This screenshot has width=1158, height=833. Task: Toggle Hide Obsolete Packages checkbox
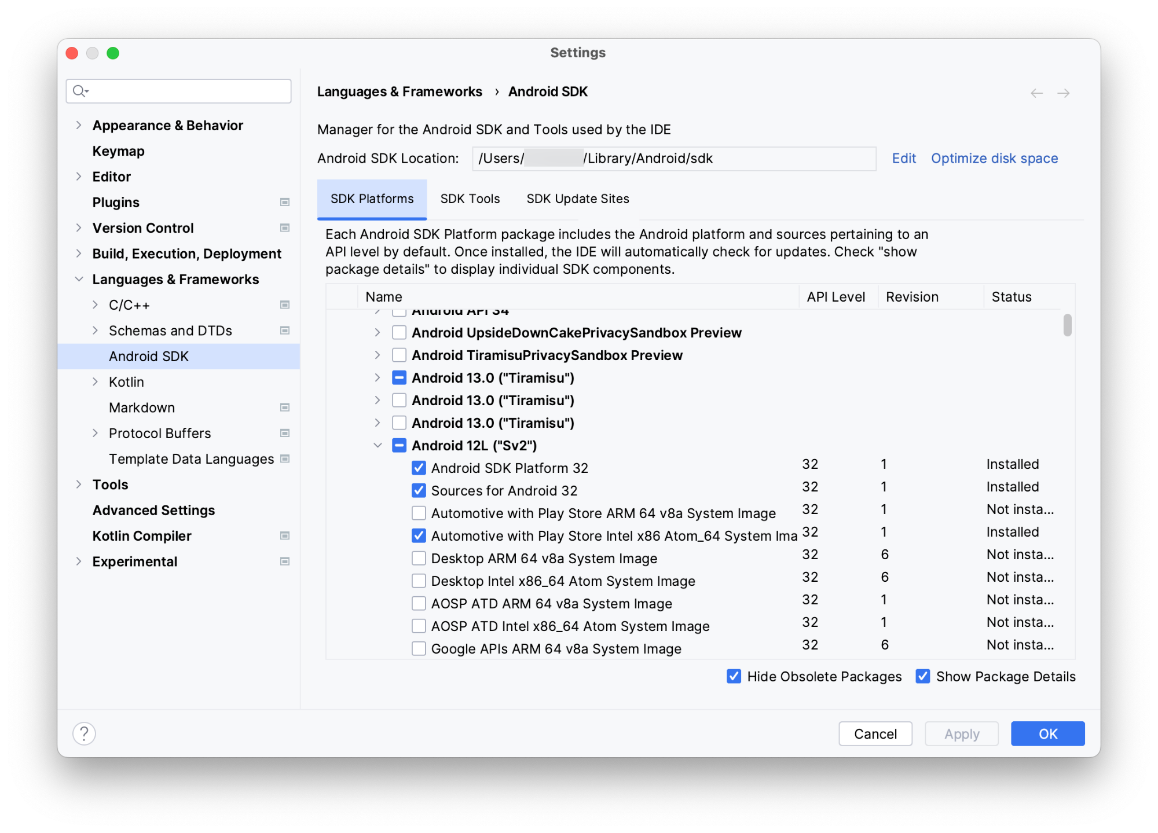[x=732, y=677]
